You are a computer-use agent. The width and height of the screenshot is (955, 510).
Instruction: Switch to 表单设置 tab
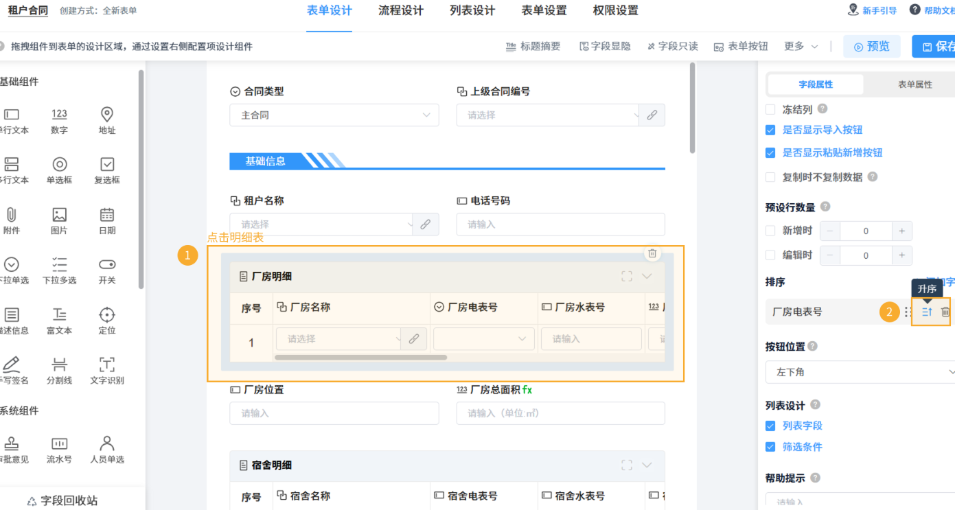click(544, 10)
